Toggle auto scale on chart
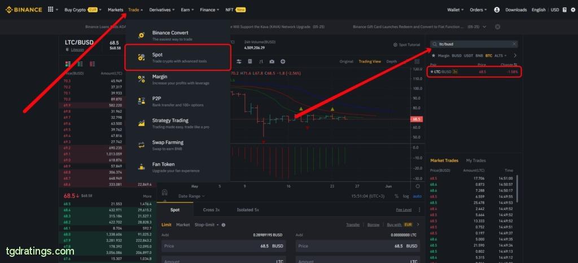The image size is (578, 263). point(417,196)
